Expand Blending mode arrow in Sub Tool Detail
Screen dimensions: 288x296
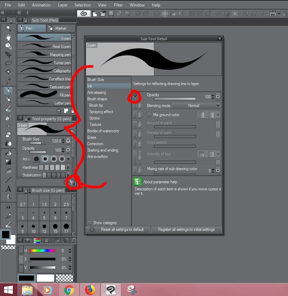140,106
